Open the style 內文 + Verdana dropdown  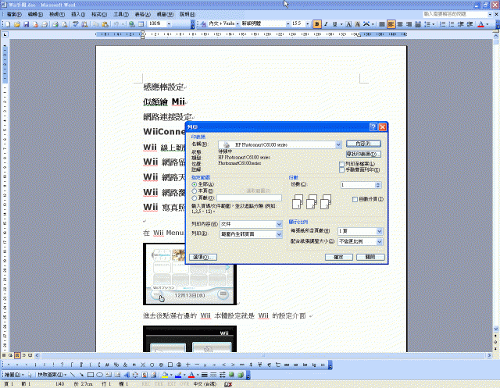[237, 24]
